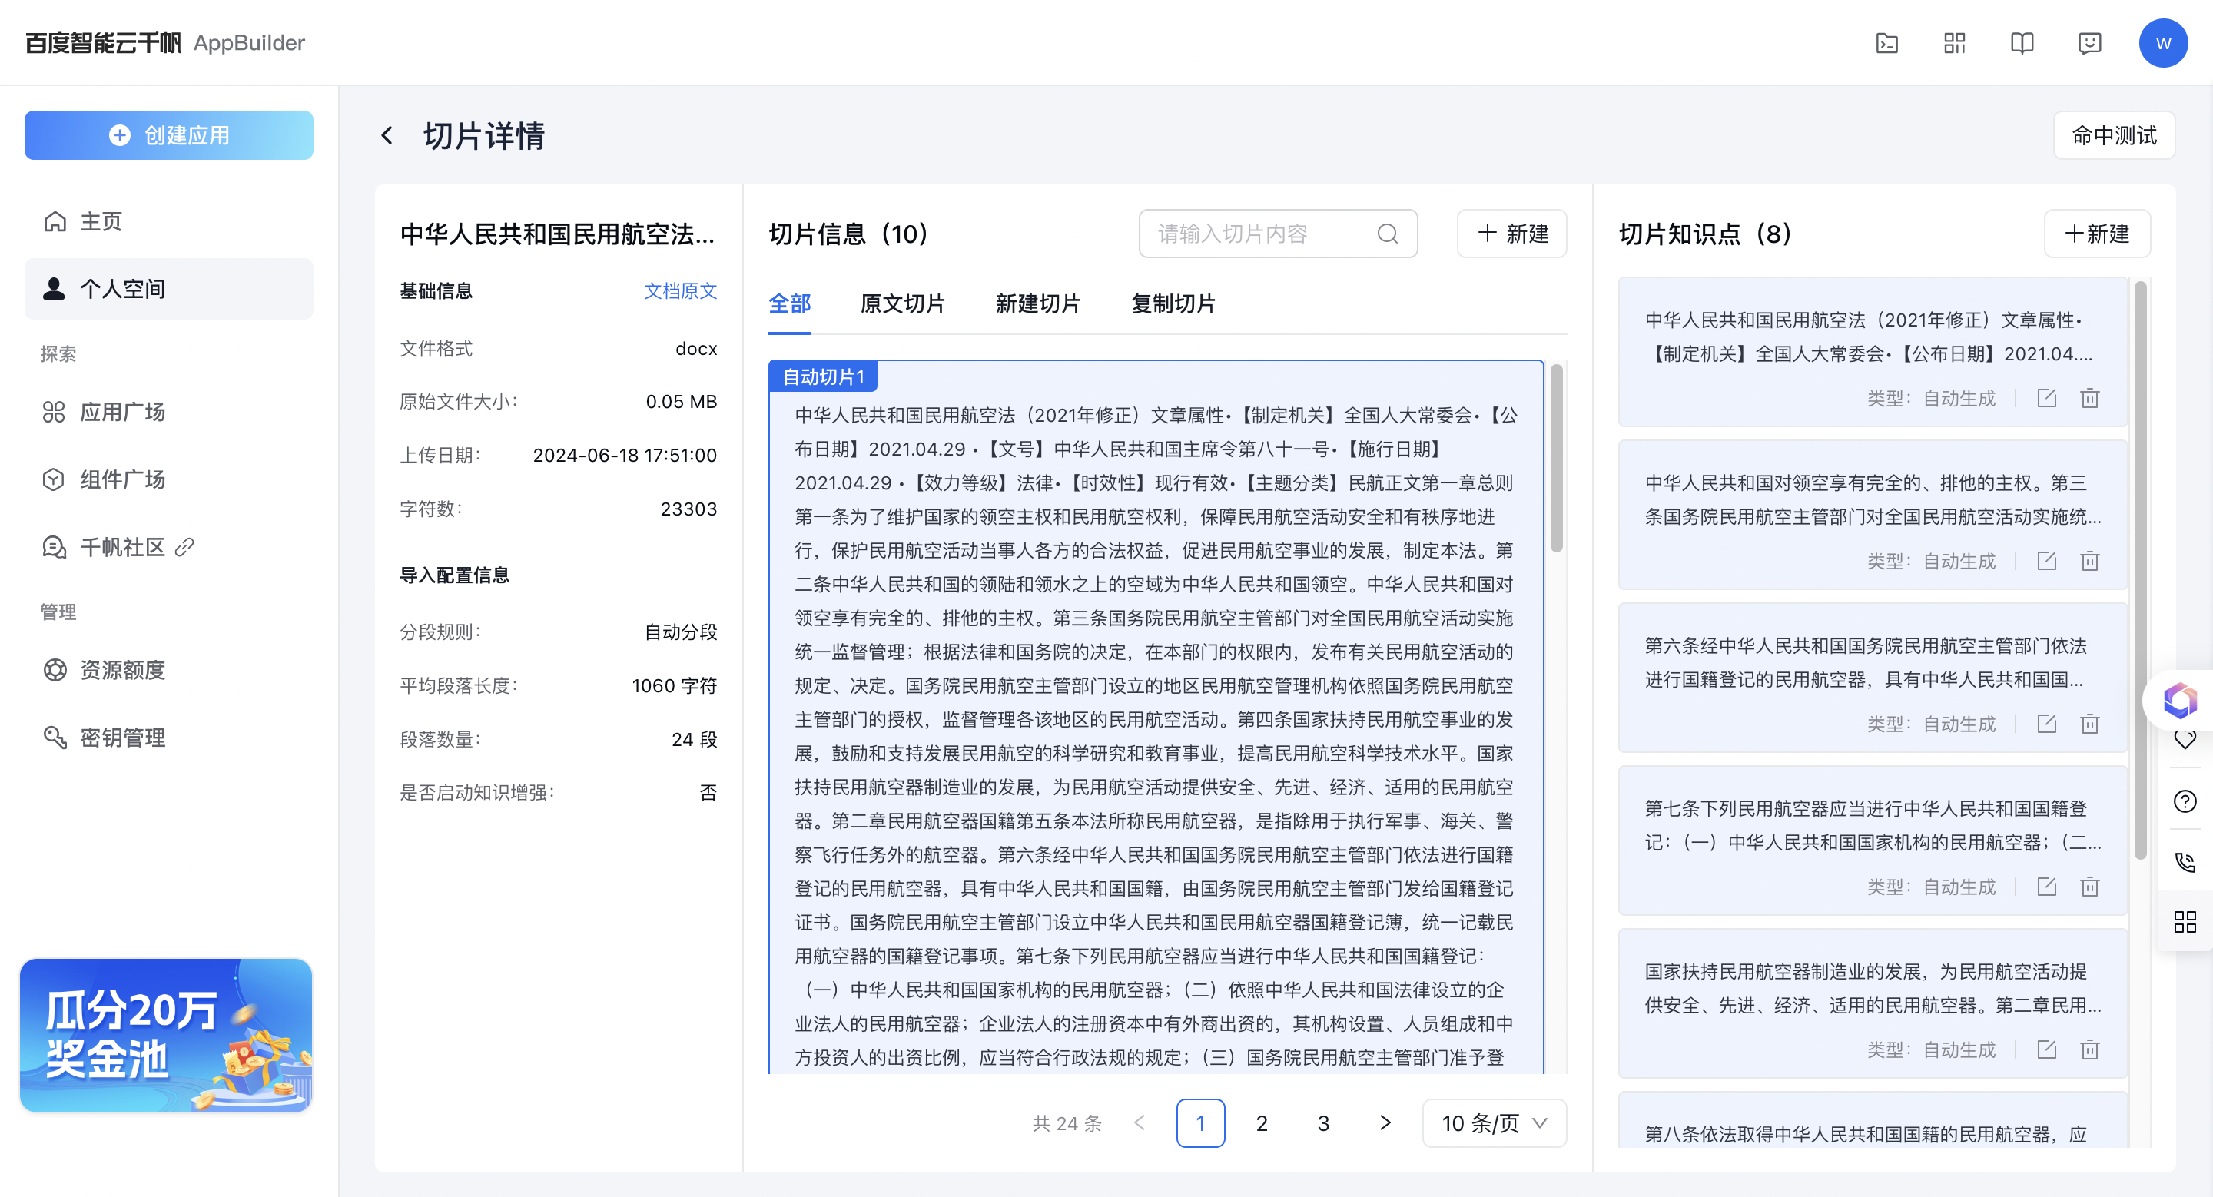Delete the knowledge point 国家扶持民用航空器制造业
2213x1197 pixels.
(2089, 1049)
